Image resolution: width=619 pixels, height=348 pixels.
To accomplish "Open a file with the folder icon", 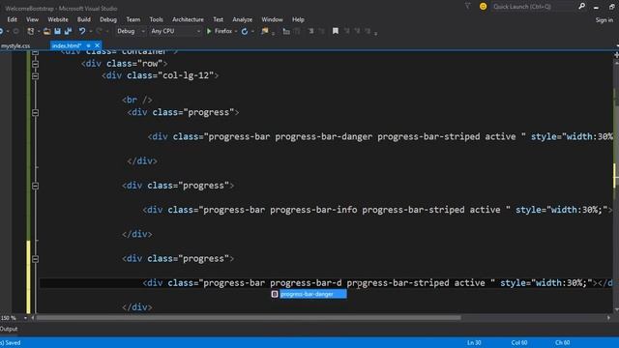I will click(47, 31).
